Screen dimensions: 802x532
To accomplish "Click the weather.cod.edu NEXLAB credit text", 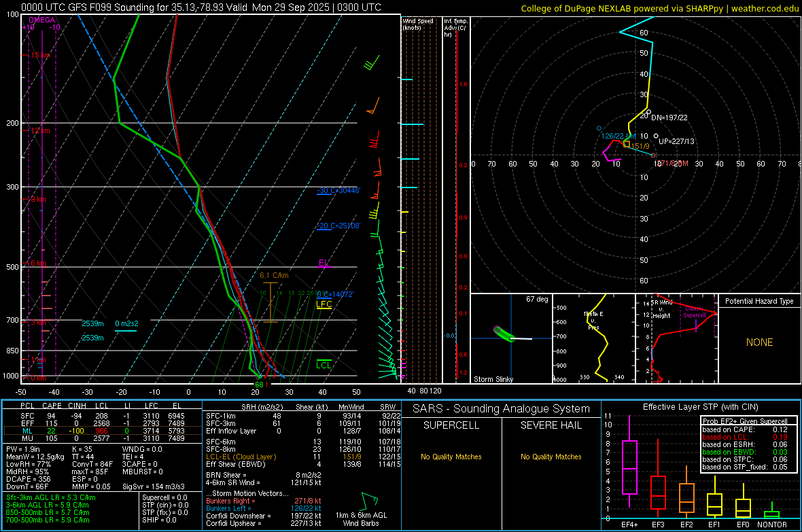I will [660, 8].
